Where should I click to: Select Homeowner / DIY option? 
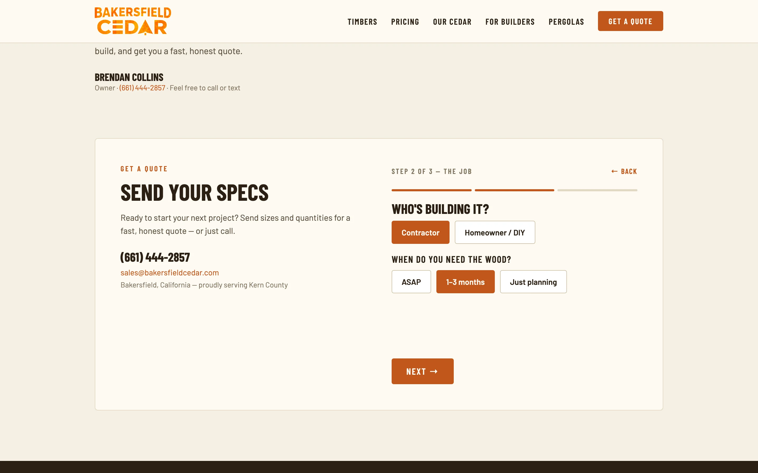pos(495,233)
